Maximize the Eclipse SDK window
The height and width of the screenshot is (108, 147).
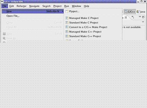point(141,1)
